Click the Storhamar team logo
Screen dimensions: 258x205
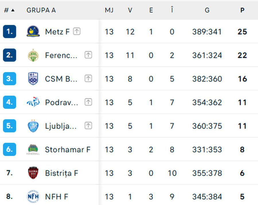pos(33,150)
